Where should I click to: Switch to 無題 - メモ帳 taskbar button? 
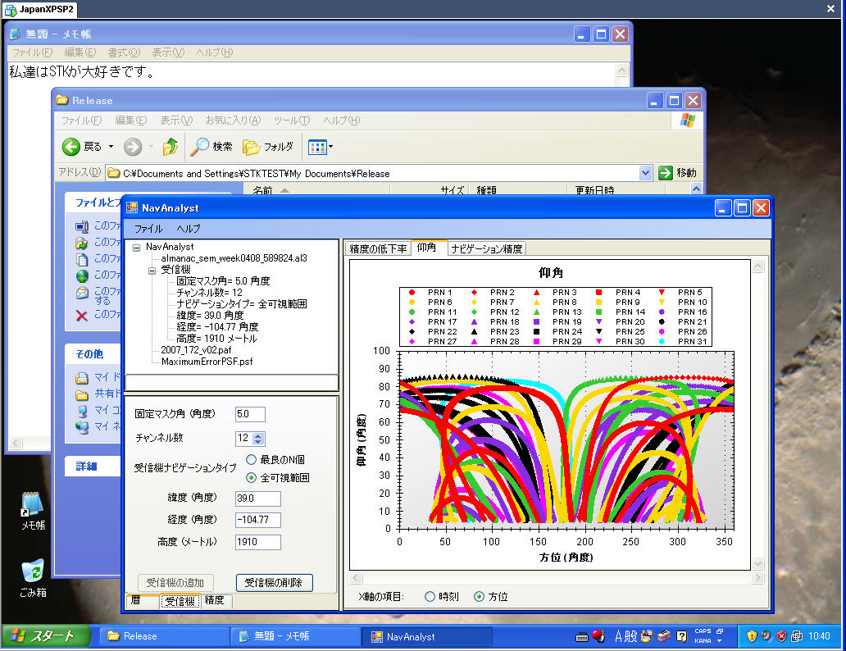click(x=296, y=636)
